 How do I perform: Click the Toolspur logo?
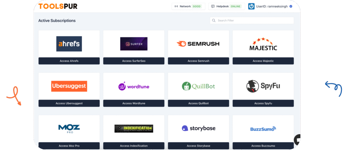(x=58, y=6)
